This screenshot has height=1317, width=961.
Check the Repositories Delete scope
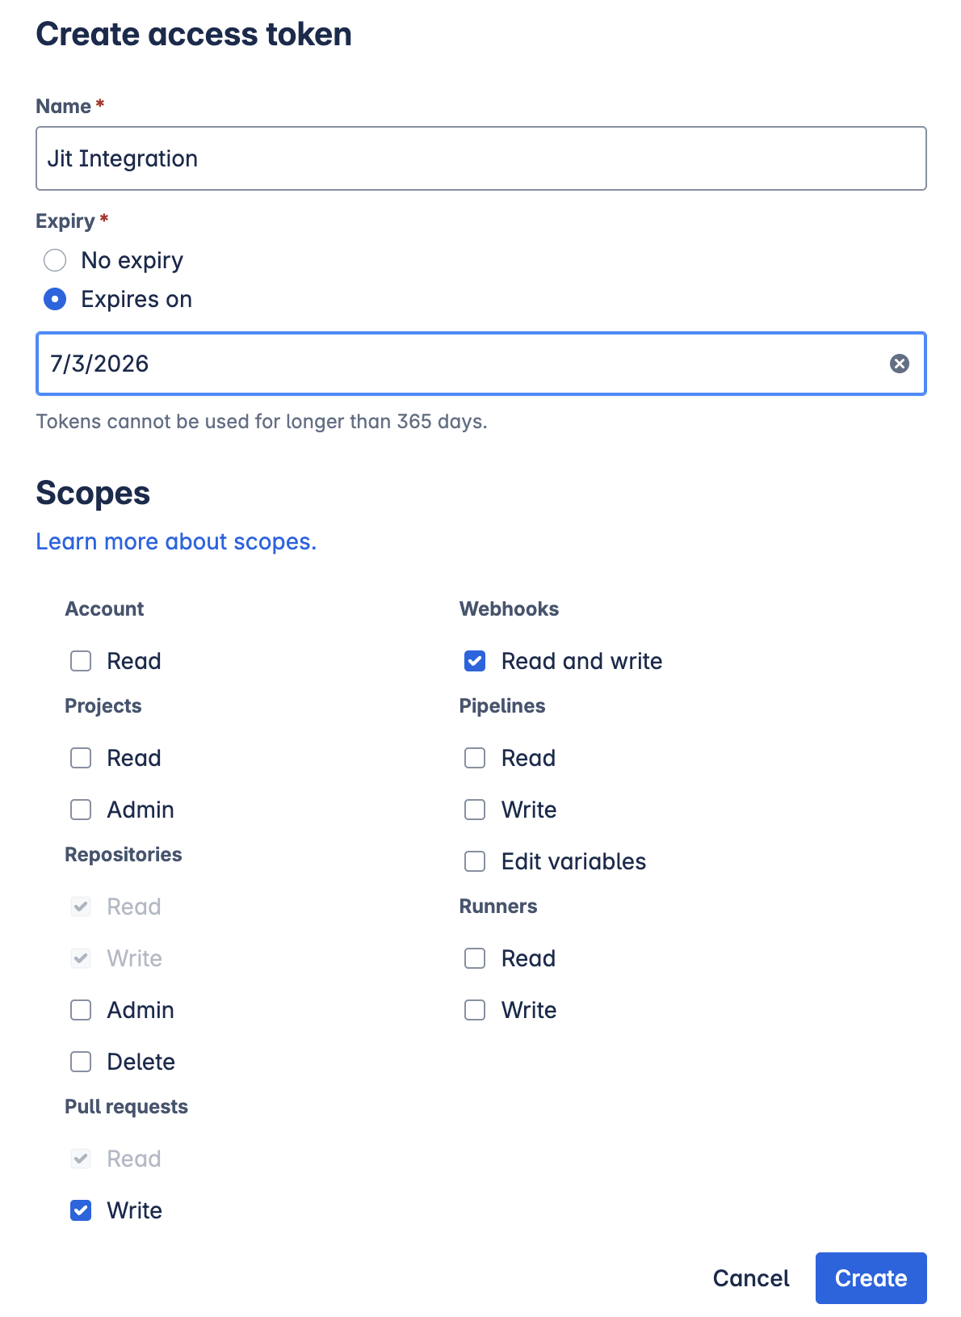[81, 1062]
